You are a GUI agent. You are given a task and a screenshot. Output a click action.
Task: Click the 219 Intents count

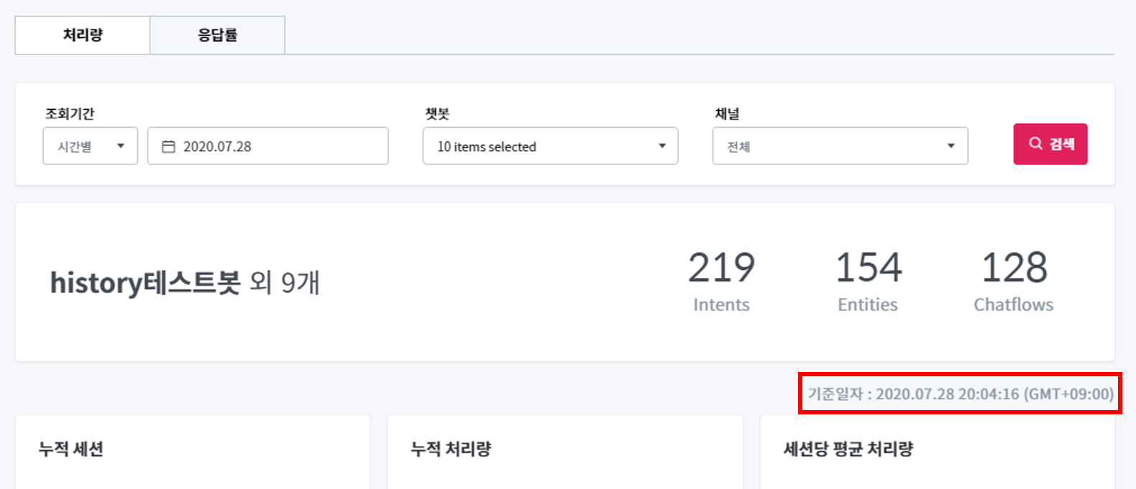tap(721, 281)
